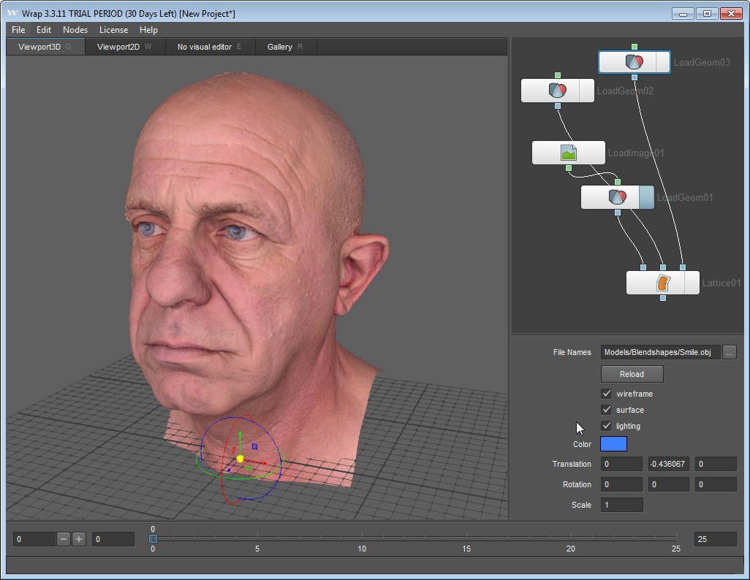The image size is (750, 580).
Task: Click the timeline slider handle at frame 0
Action: coord(153,539)
